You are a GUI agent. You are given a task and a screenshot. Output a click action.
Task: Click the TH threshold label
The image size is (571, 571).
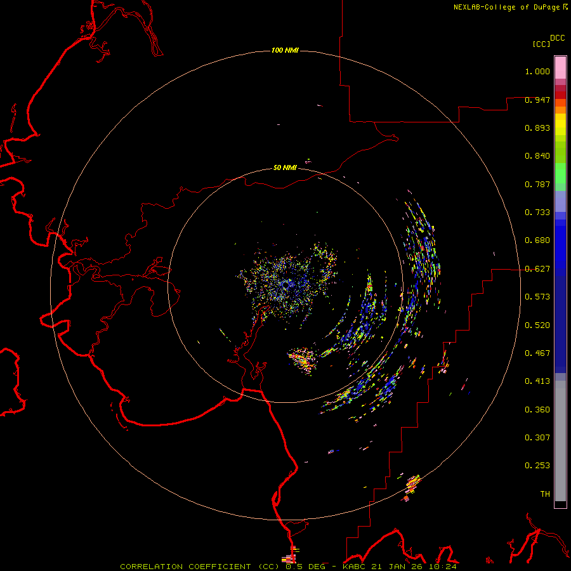(x=545, y=494)
